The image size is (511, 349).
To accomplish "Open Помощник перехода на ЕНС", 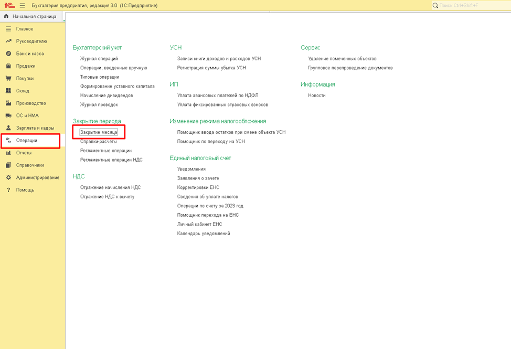I will (208, 215).
